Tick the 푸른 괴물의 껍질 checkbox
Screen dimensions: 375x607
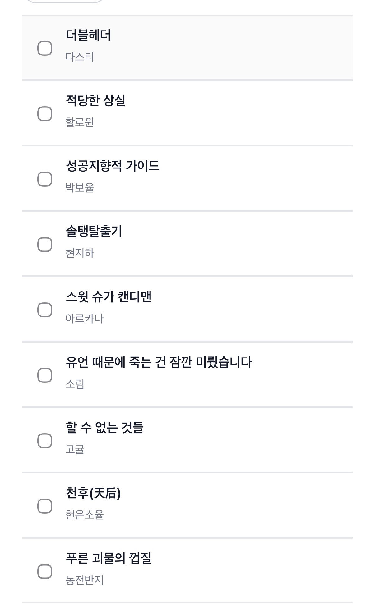[45, 571]
